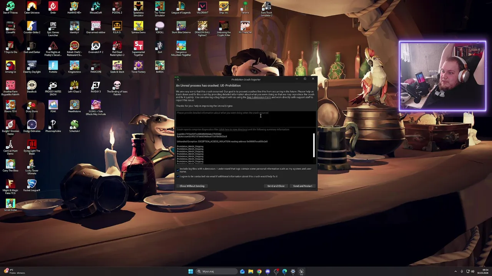Open Settings gear in taskbar
492x276 pixels.
point(293,271)
